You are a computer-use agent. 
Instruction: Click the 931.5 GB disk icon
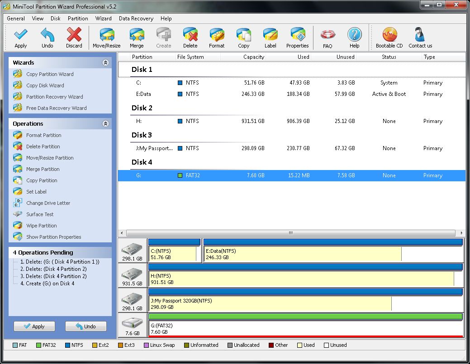[132, 275]
